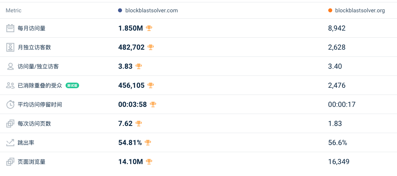397x176 pixels.
Task: Click the 8,942 monthly visits value
Action: pyautogui.click(x=337, y=28)
